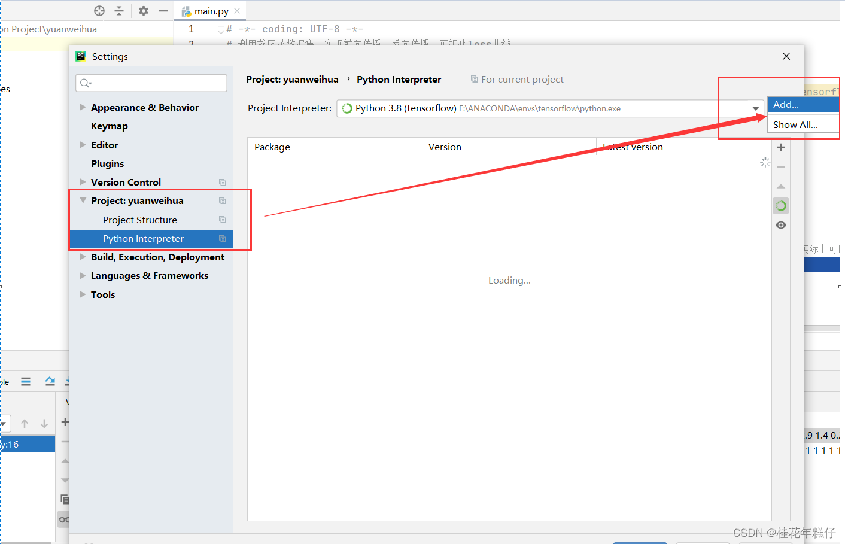Expand Build, Execution, Deployment node

pos(83,257)
